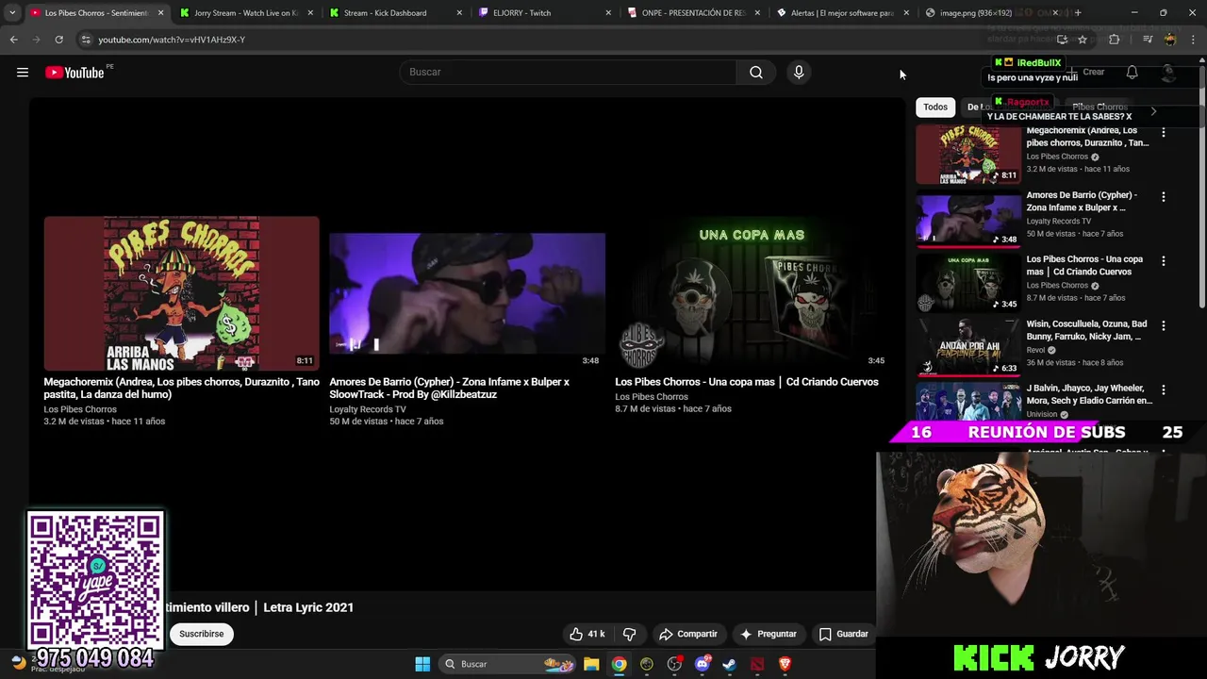Open options for Una copa mas sidebar video
Screen dimensions: 1207x679
click(1164, 261)
